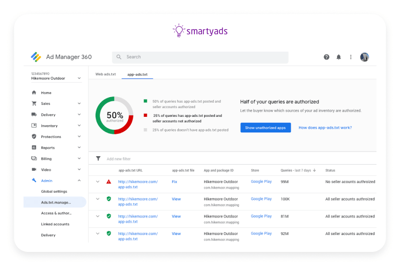This screenshot has width=400, height=266.
Task: Expand the Inventory menu chevron
Action: (x=79, y=125)
